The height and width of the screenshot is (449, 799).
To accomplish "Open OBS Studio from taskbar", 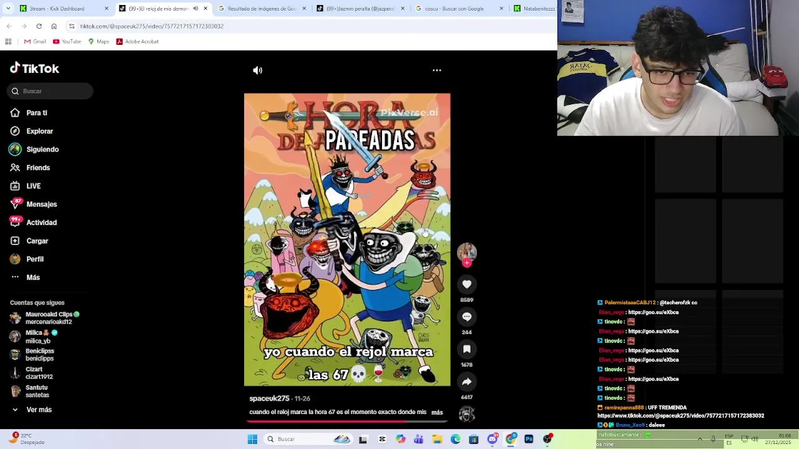I will (547, 439).
